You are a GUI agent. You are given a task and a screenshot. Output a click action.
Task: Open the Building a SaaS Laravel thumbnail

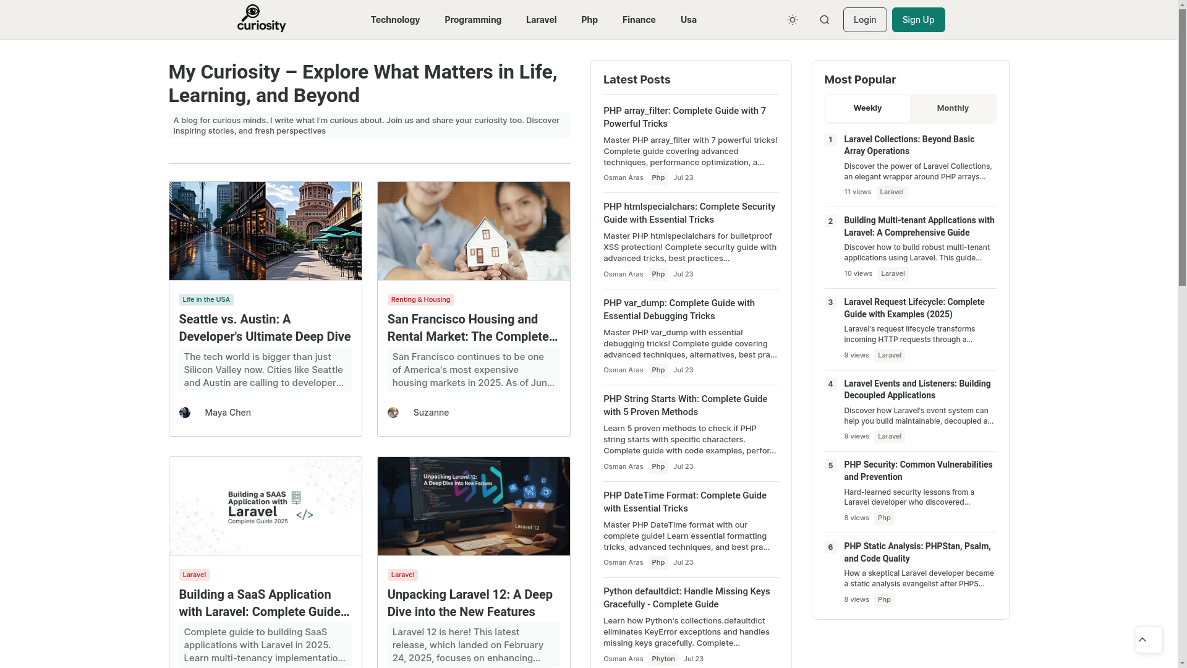coord(265,507)
